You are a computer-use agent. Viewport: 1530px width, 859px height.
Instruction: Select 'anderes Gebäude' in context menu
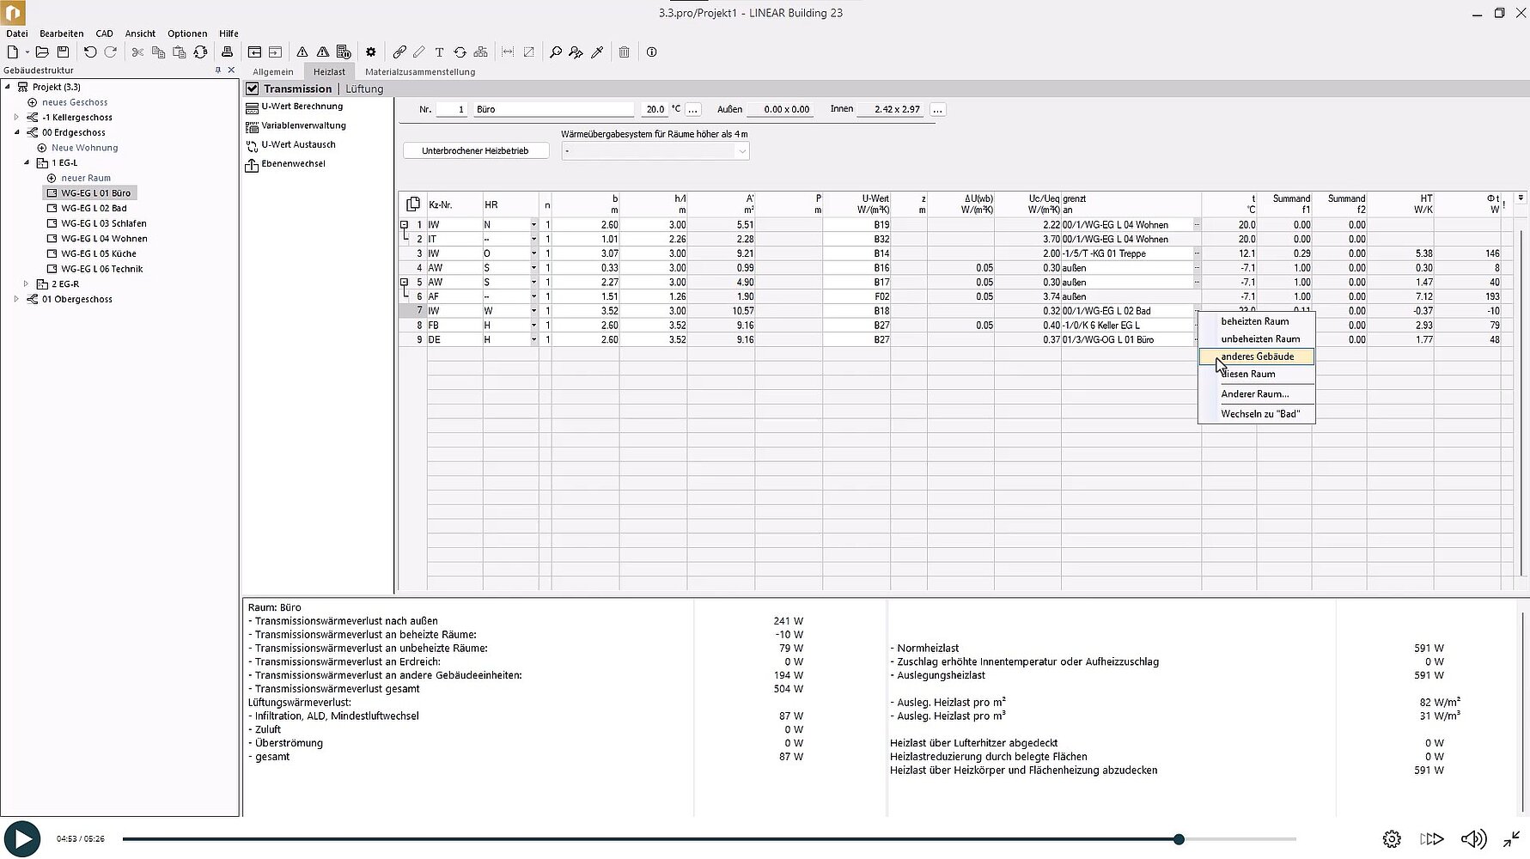point(1257,356)
